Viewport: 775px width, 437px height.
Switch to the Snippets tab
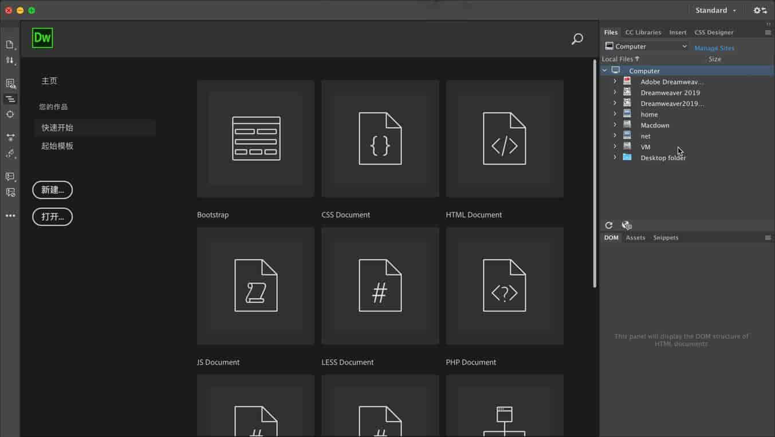666,237
